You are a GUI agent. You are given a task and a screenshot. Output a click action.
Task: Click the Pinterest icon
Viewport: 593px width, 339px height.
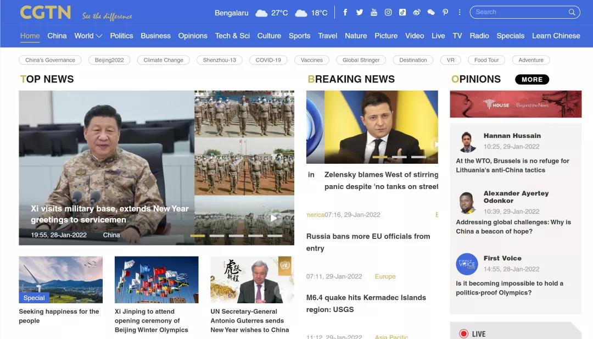coord(445,12)
